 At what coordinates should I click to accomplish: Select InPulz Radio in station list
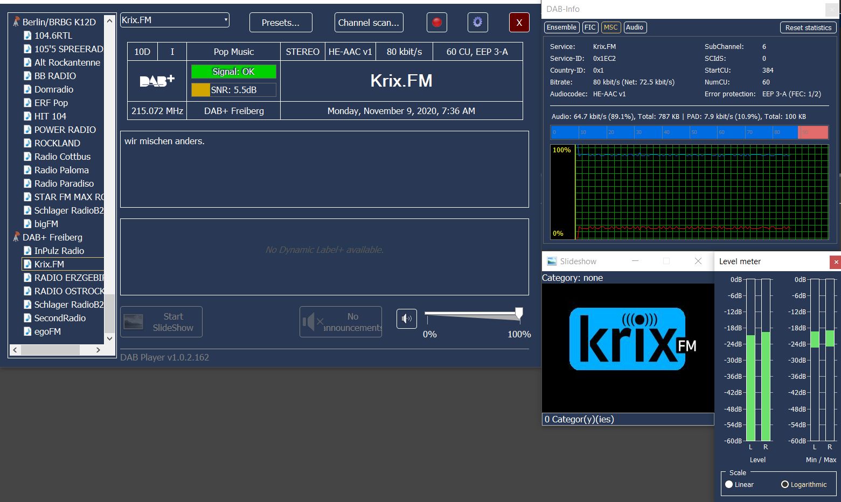pos(59,251)
